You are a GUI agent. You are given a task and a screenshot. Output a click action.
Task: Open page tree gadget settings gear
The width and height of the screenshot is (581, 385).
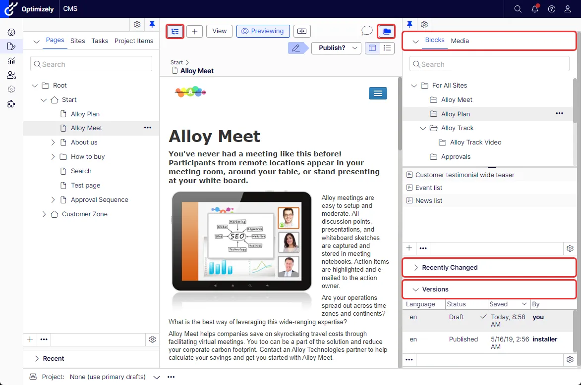point(152,339)
